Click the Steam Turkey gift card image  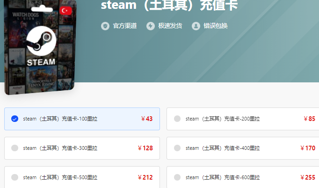(x=40, y=47)
